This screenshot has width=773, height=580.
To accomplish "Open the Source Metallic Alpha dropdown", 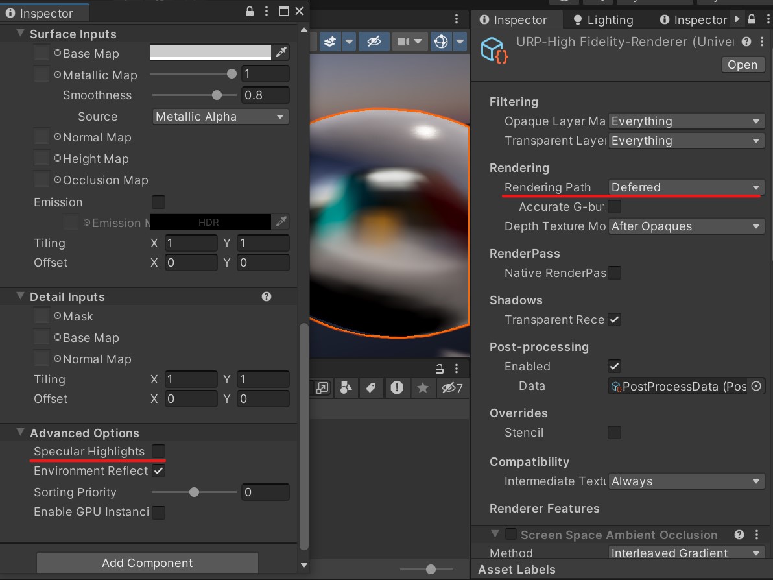I will [x=220, y=116].
